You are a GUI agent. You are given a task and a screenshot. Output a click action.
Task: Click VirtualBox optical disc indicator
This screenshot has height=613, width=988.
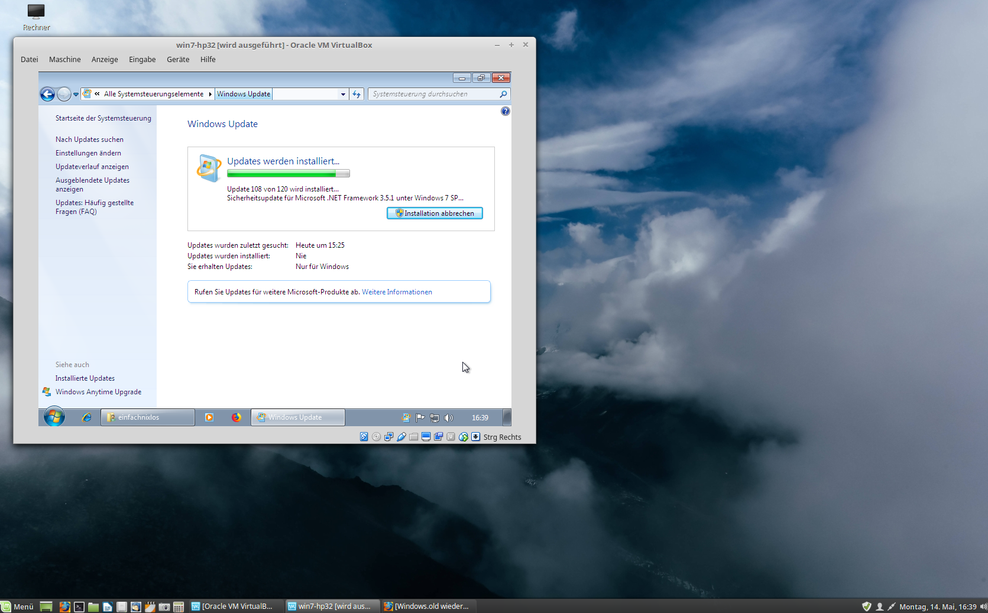coord(377,437)
